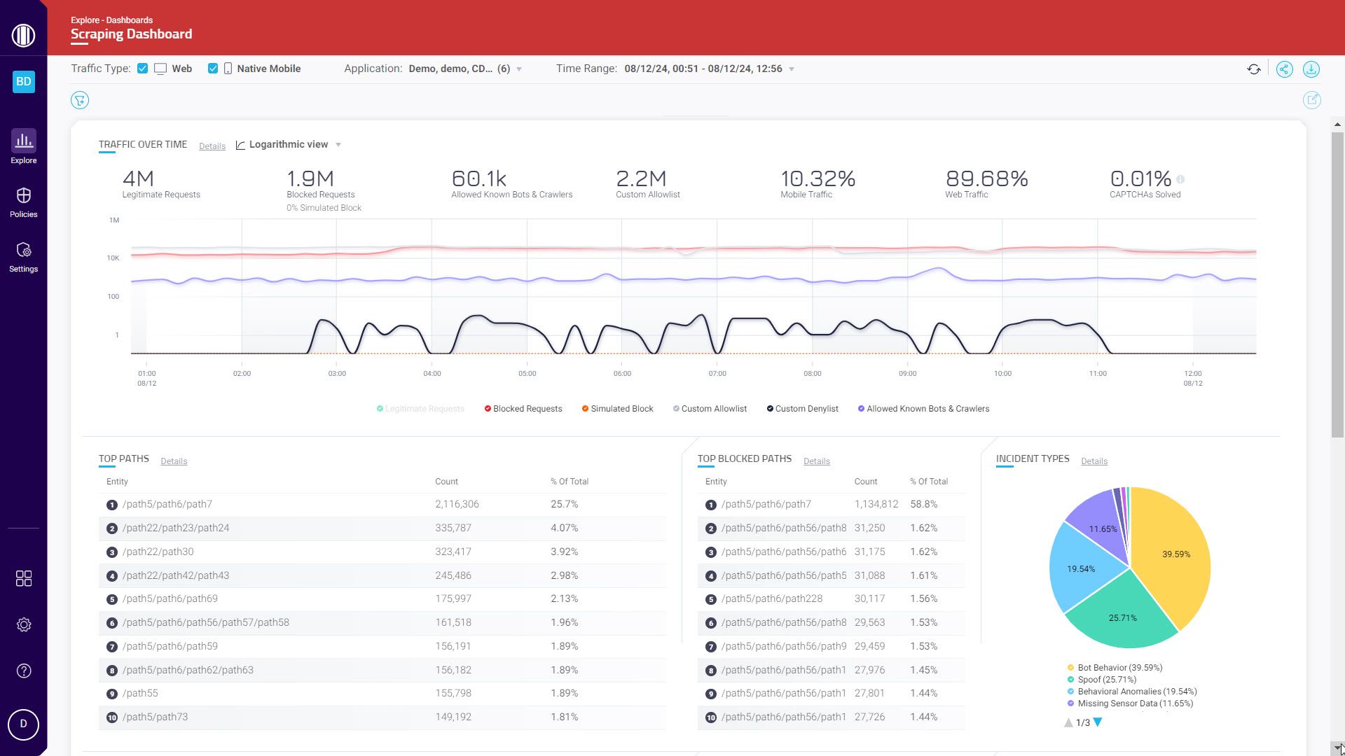
Task: Expand the Logarithmic view dropdown
Action: coord(338,145)
